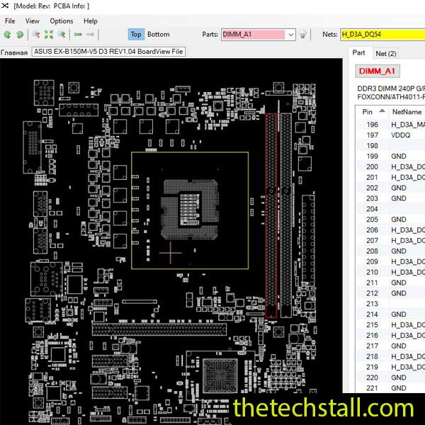Switch to the Net (2) tab
The height and width of the screenshot is (425, 425).
click(386, 53)
